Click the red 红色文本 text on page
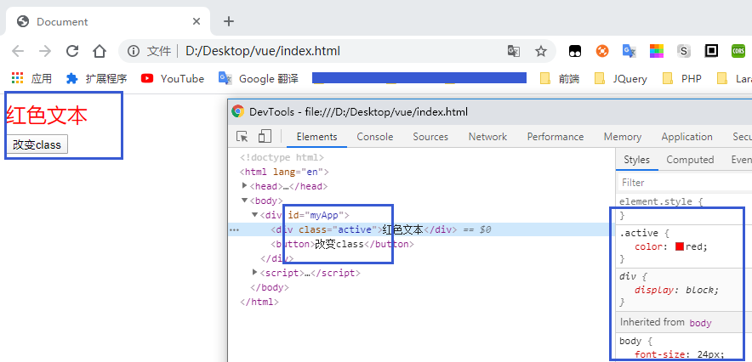 click(47, 116)
